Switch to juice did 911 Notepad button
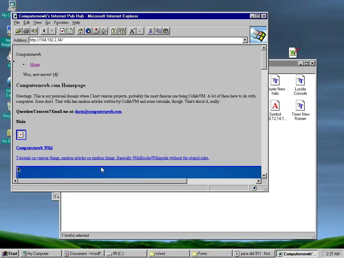 tap(254, 254)
